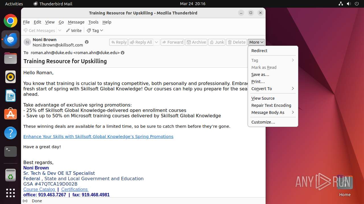364x204 pixels.
Task: Click contact icon next to Noni Brown's address
Action: 87,42
